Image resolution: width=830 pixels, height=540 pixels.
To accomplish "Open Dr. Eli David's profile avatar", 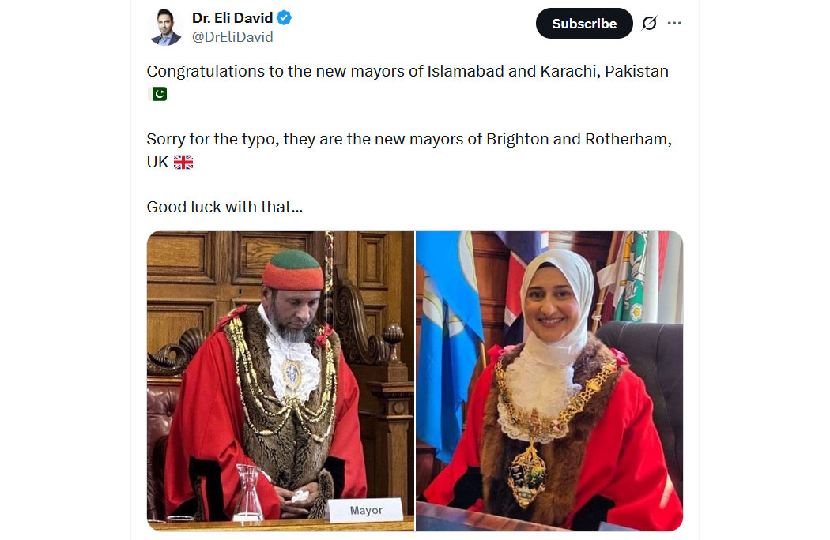I will tap(166, 27).
